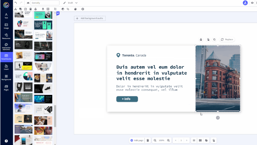Viewport: 257px width, 145px height.
Task: Select the Toronto building image
Action: pos(218,79)
